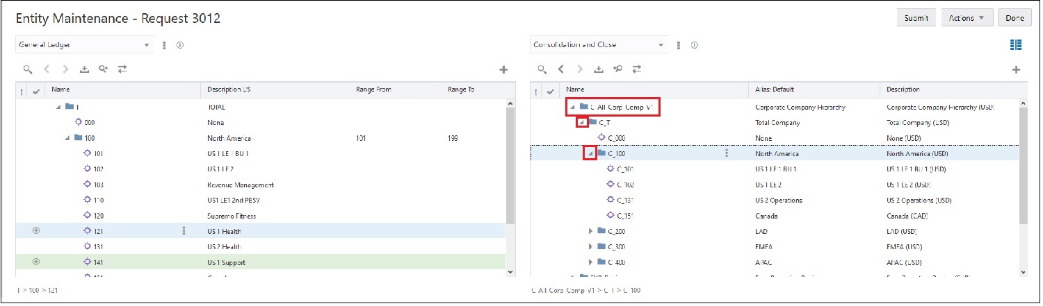This screenshot has height=306, width=1043.
Task: Open three-dot menu on row 121
Action: (x=184, y=231)
